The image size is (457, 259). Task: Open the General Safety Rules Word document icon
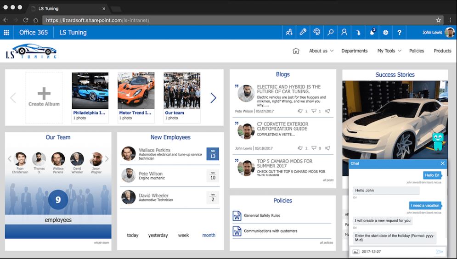237,216
